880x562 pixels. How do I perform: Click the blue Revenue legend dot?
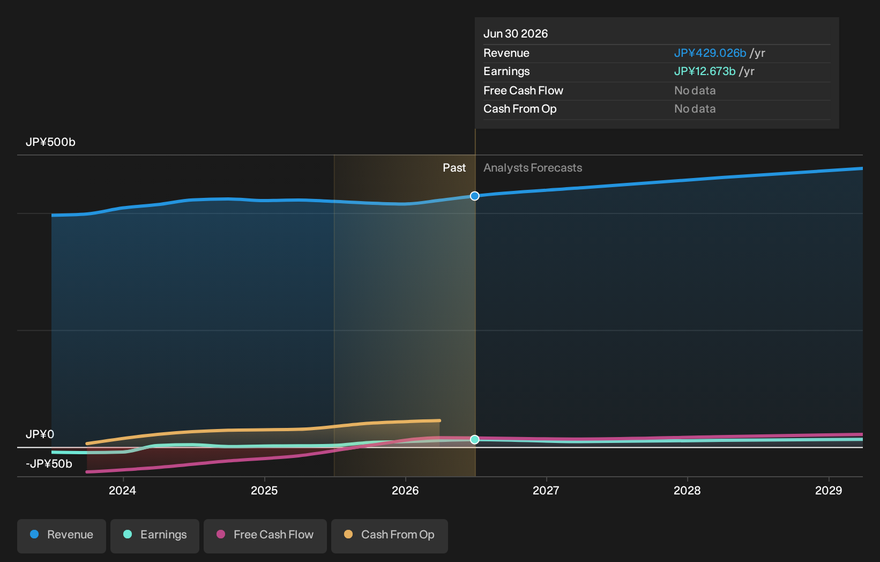click(34, 535)
